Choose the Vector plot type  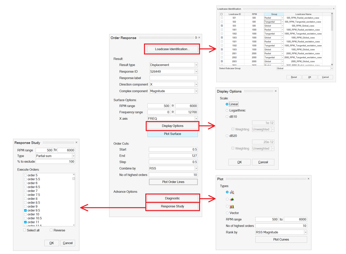tap(227, 213)
